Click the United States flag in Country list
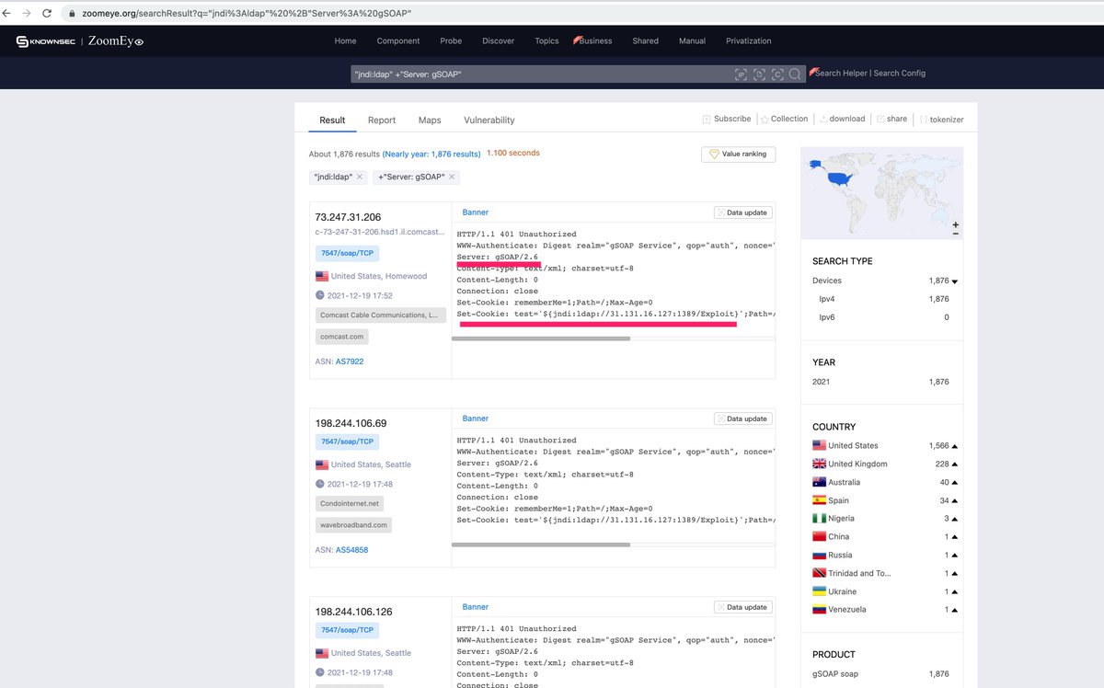Screen dimensions: 1104x688 click(x=819, y=445)
